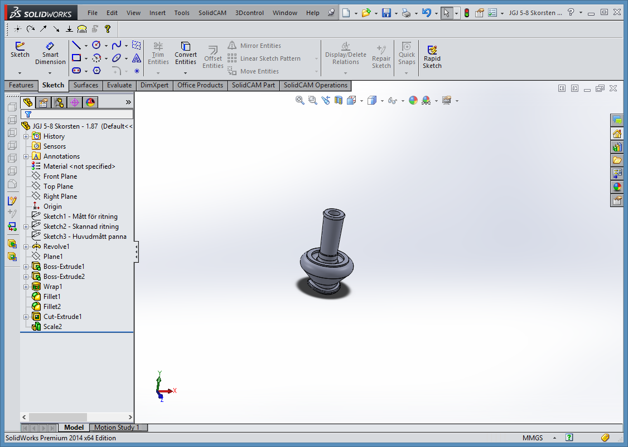Open the SolidCAM menu
This screenshot has width=628, height=447.
click(212, 13)
